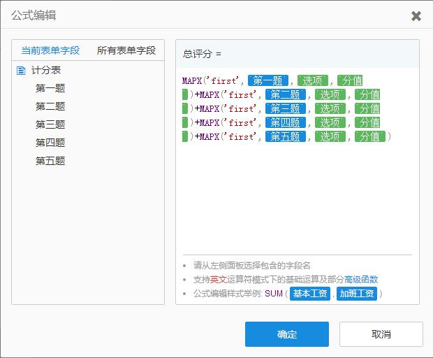Select the 计分表 tree node
The height and width of the screenshot is (358, 433).
[x=46, y=71]
